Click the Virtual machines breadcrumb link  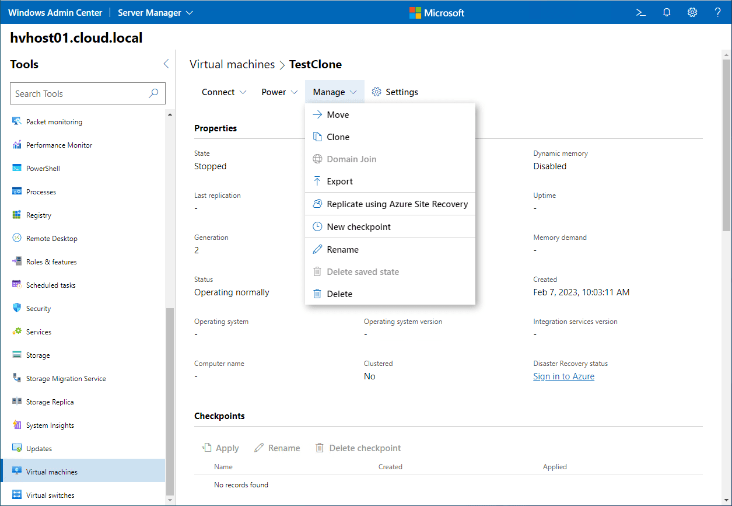click(232, 64)
